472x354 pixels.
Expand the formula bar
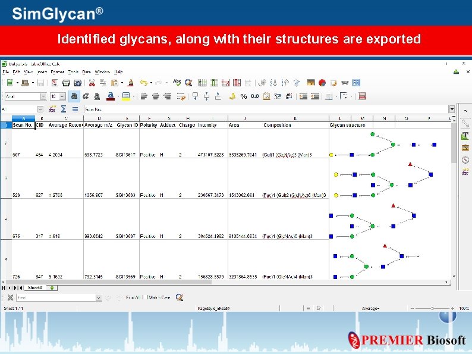[x=452, y=109]
